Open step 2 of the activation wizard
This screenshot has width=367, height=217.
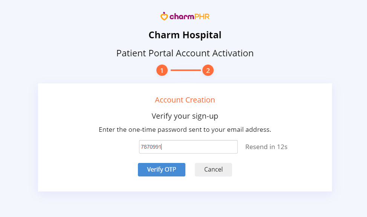[x=208, y=70]
